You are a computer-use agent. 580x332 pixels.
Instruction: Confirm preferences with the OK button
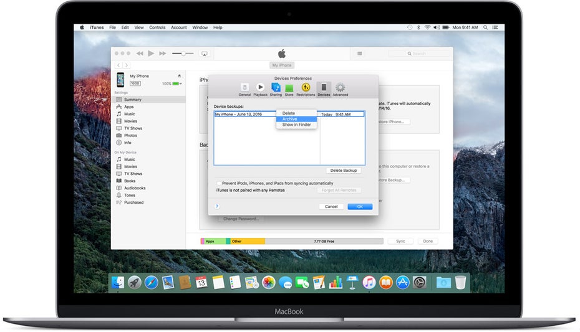[x=360, y=206]
